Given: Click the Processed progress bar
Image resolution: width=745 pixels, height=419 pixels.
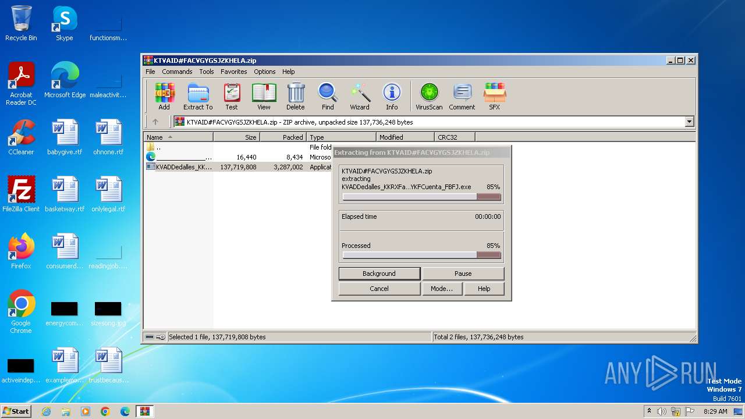Looking at the screenshot, I should coord(421,255).
